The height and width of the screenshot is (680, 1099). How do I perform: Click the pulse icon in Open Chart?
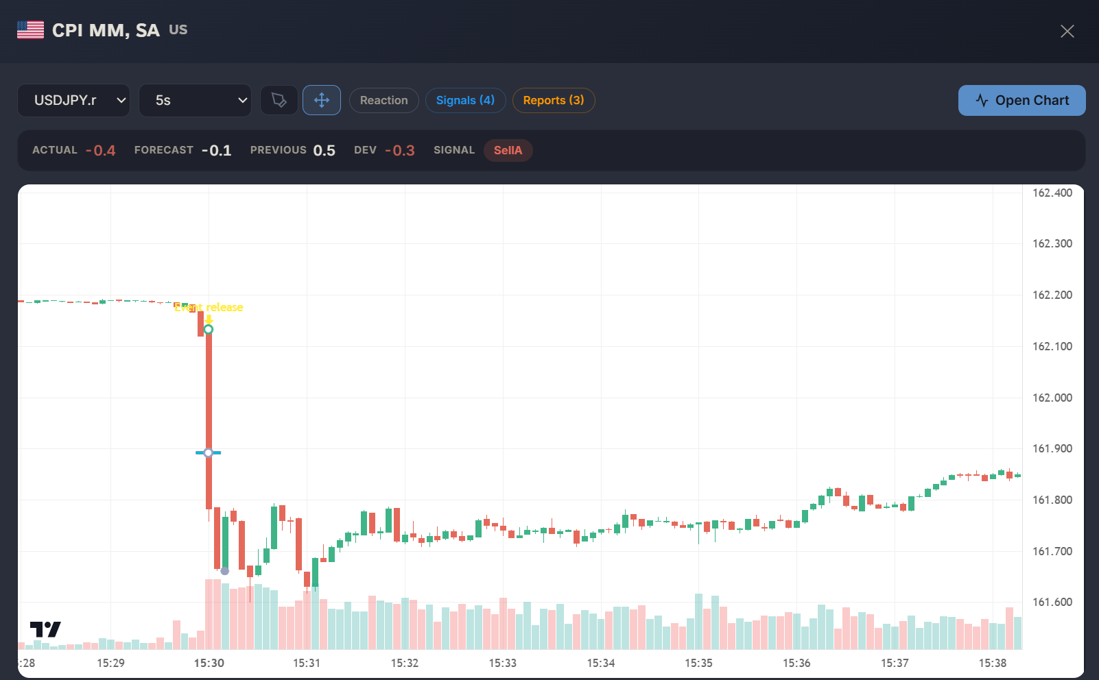coord(982,101)
